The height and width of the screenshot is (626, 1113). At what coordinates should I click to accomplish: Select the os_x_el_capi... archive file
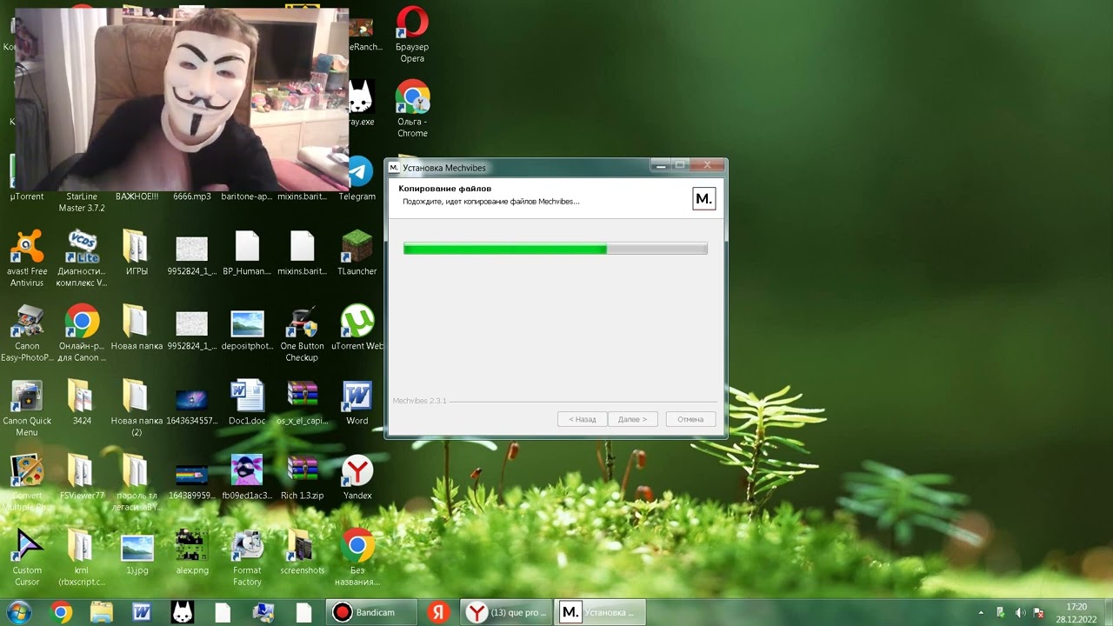pyautogui.click(x=302, y=403)
